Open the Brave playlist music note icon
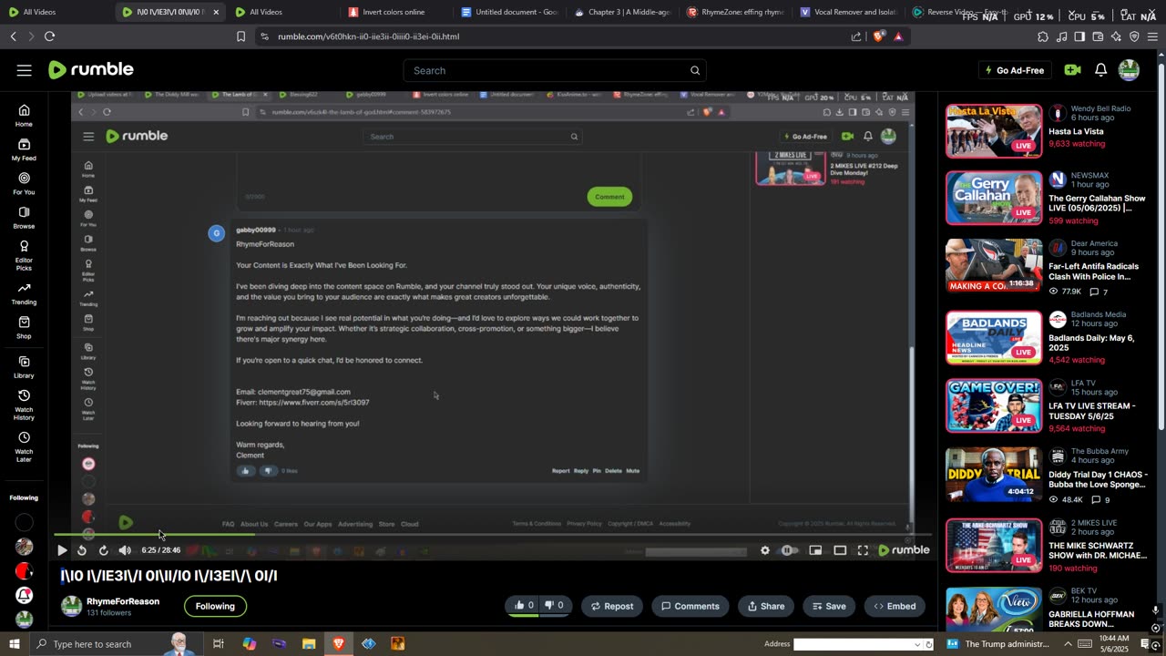The width and height of the screenshot is (1166, 656). [x=1061, y=36]
